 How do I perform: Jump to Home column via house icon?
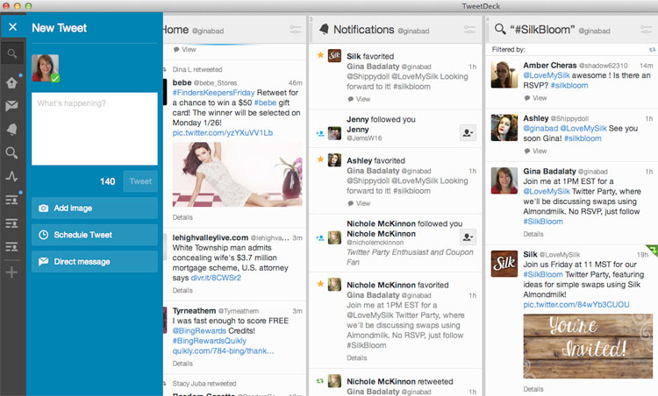pos(11,82)
